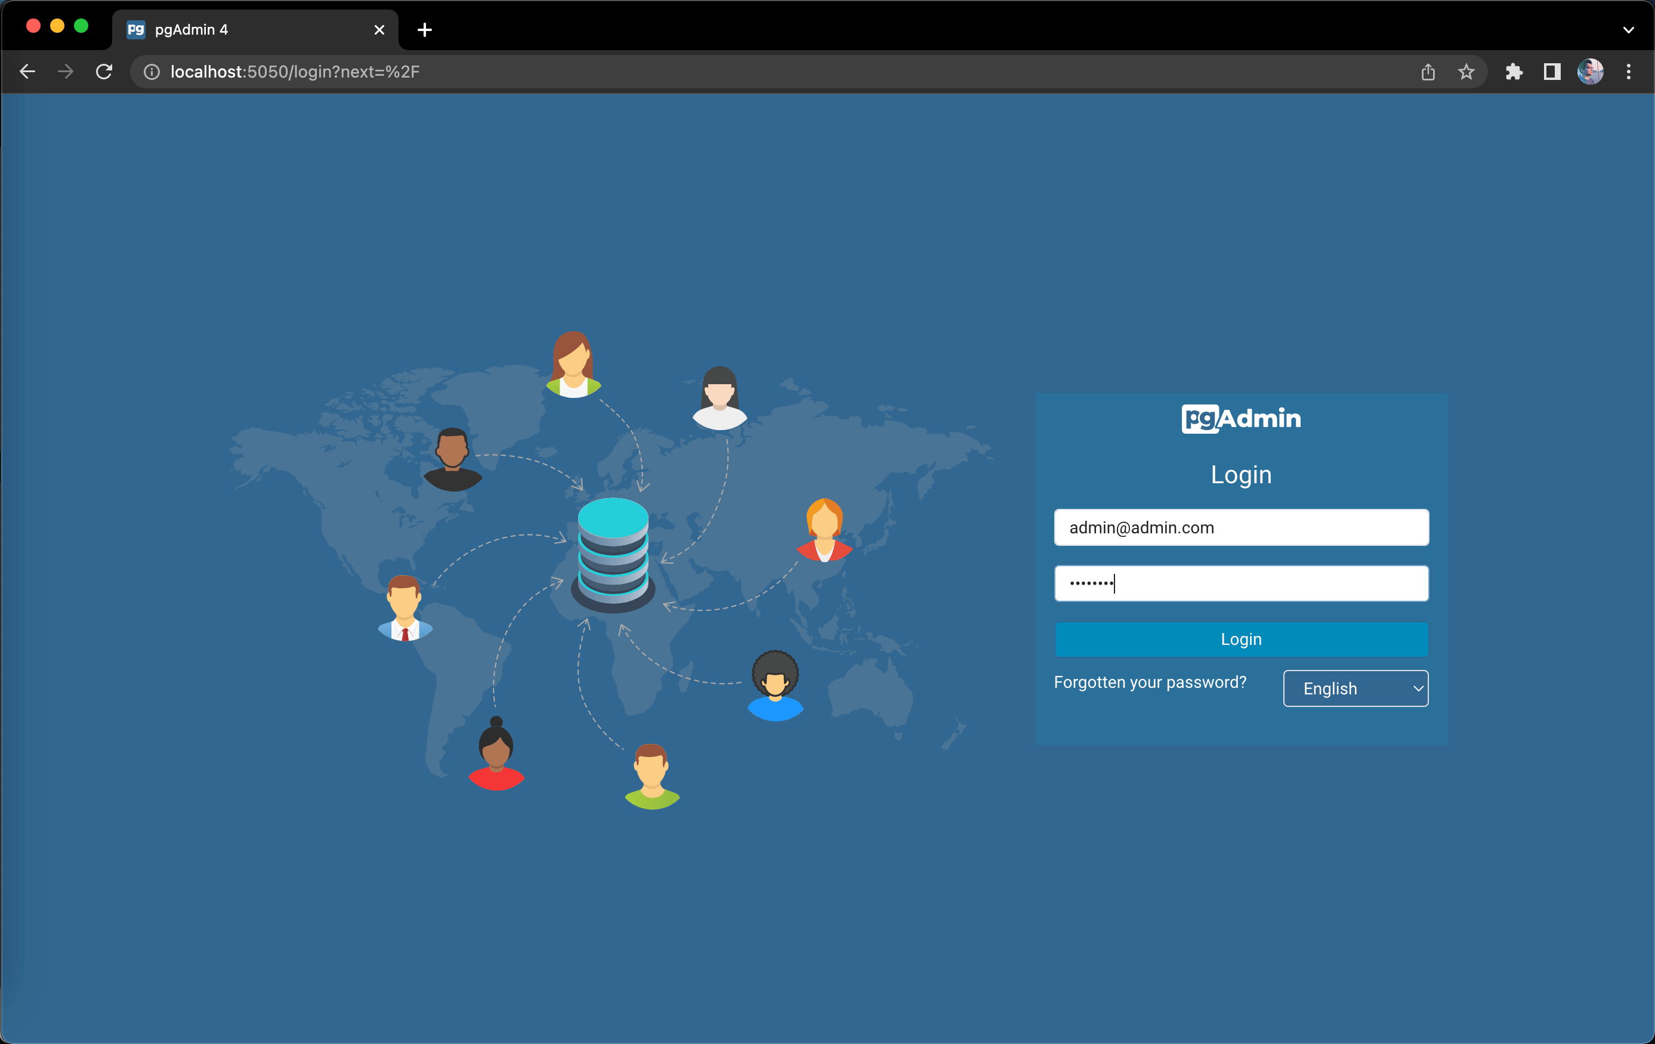Toggle the browser share page icon

1429,71
